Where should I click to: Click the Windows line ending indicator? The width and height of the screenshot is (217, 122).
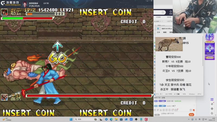coord(192,94)
